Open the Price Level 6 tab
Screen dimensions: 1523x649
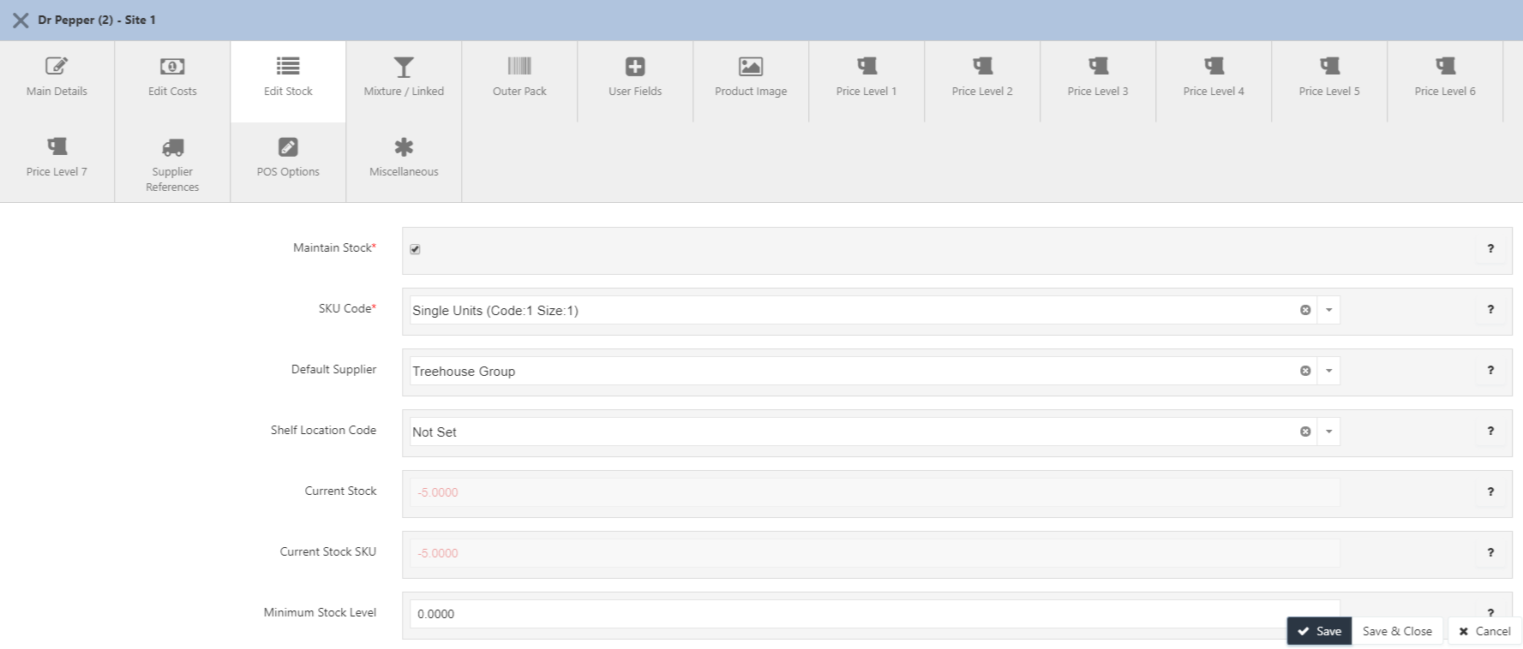pyautogui.click(x=1445, y=81)
